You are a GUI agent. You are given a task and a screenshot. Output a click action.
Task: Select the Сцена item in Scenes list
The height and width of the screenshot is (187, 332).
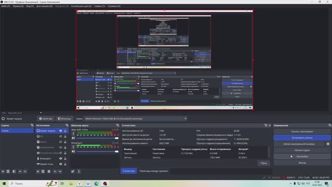17,131
